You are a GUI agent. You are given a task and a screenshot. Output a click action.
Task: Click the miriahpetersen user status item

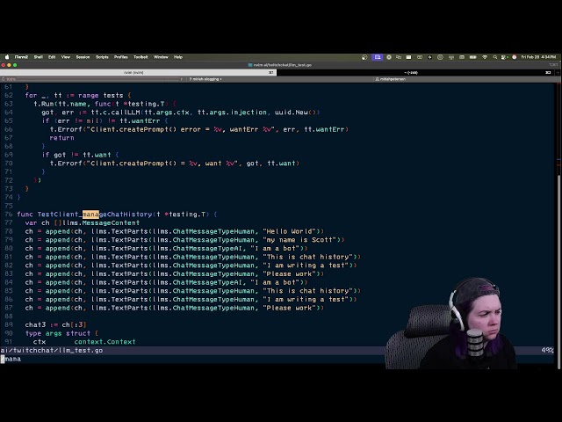[390, 79]
